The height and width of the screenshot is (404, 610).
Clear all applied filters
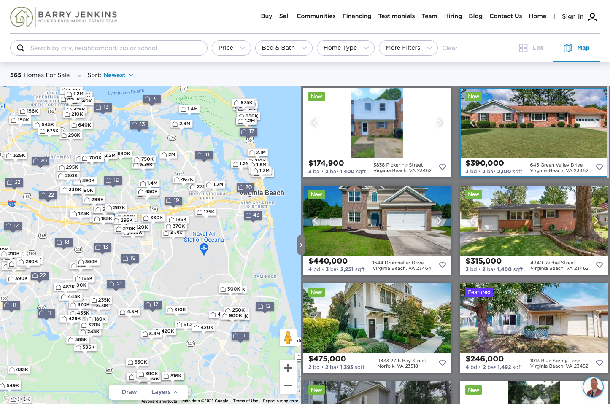coord(450,48)
